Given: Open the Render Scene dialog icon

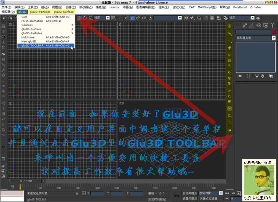Looking at the screenshot, I should tap(225, 18).
